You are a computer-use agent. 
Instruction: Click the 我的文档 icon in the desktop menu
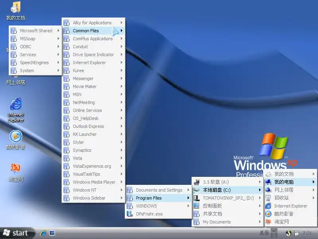[268, 174]
